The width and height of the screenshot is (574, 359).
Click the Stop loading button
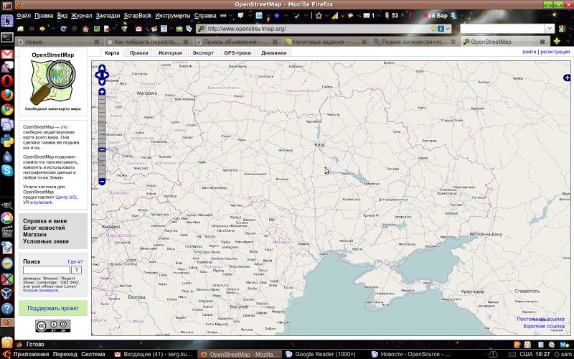pos(75,29)
